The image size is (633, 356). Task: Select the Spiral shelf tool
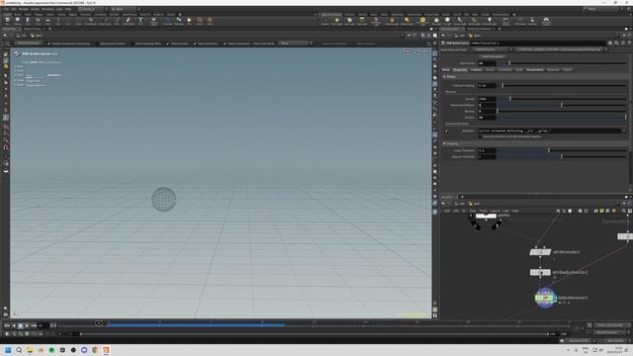(200, 21)
